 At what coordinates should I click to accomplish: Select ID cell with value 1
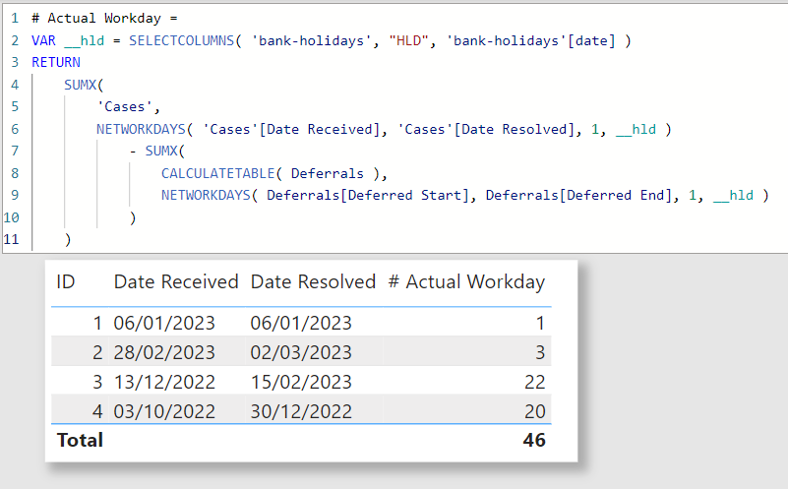pyautogui.click(x=97, y=323)
